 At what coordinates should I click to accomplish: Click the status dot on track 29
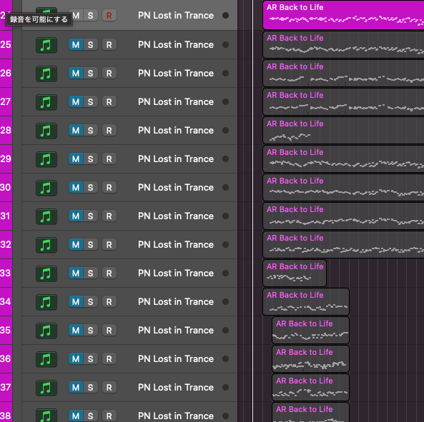click(225, 159)
